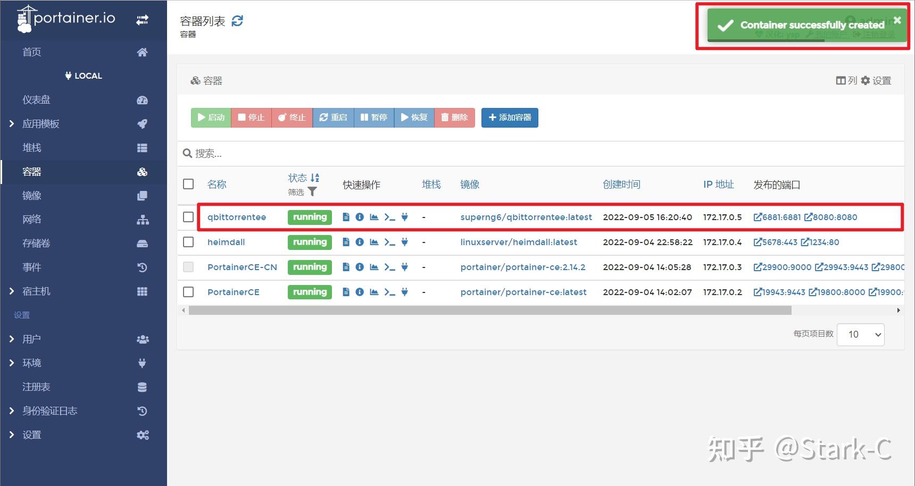Viewport: 915px width, 486px height.
Task: Navigate to 堆栈 in the sidebar
Action: click(31, 147)
